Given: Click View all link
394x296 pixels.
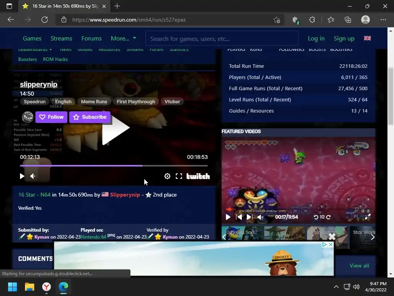Looking at the screenshot, I should 359,266.
